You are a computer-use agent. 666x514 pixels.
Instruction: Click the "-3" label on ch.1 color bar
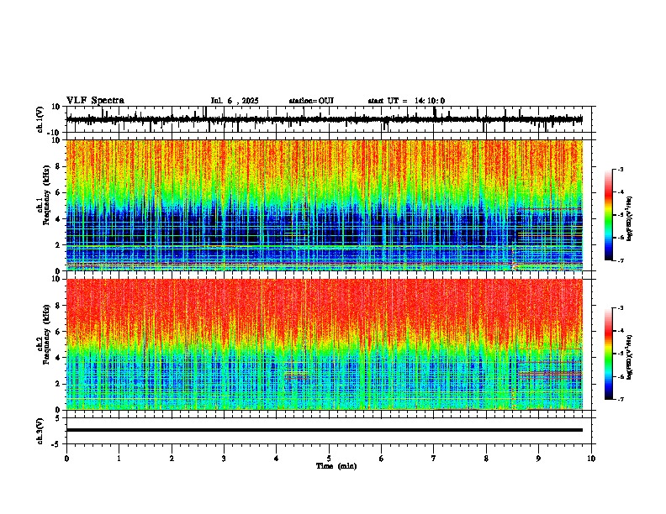pyautogui.click(x=620, y=170)
